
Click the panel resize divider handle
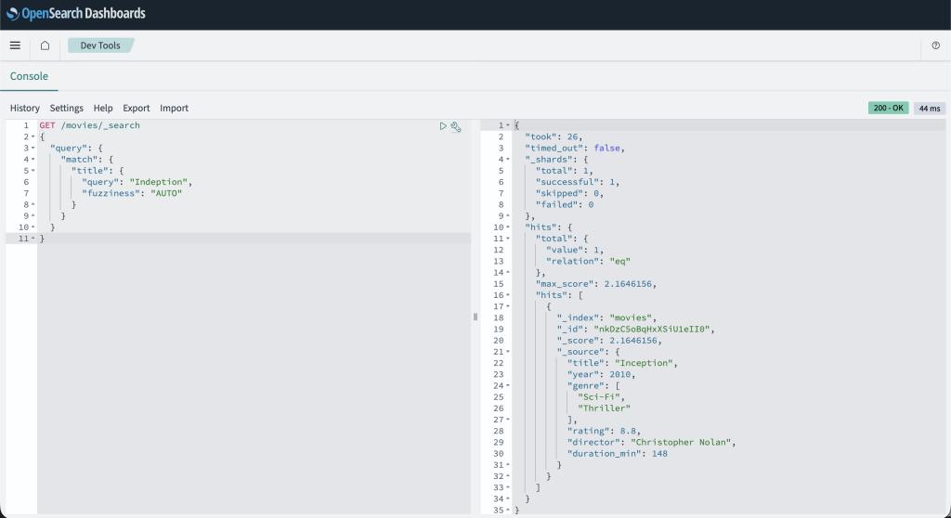point(475,317)
